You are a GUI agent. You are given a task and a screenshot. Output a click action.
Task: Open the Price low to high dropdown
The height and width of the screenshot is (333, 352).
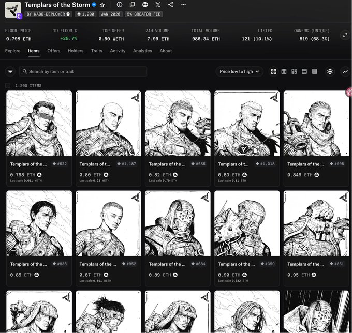pos(239,71)
